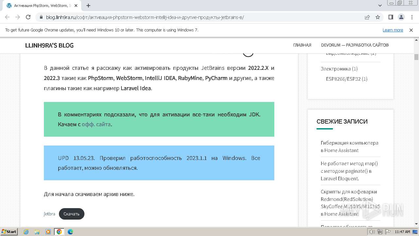Open the Windows Start menu
The image size is (419, 236).
click(9, 232)
